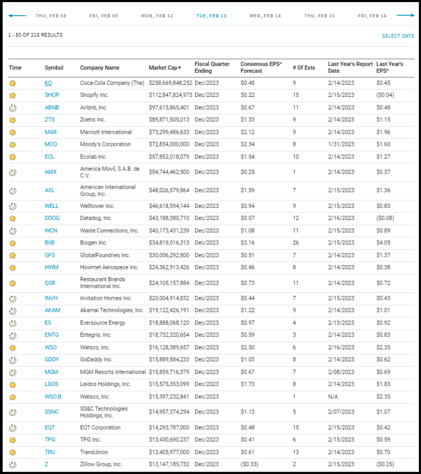421x474 pixels.
Task: Open the DDOG ticker link
Action: (52, 218)
